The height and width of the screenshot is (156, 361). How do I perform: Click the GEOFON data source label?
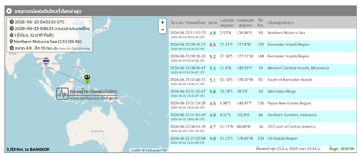pos(342,149)
